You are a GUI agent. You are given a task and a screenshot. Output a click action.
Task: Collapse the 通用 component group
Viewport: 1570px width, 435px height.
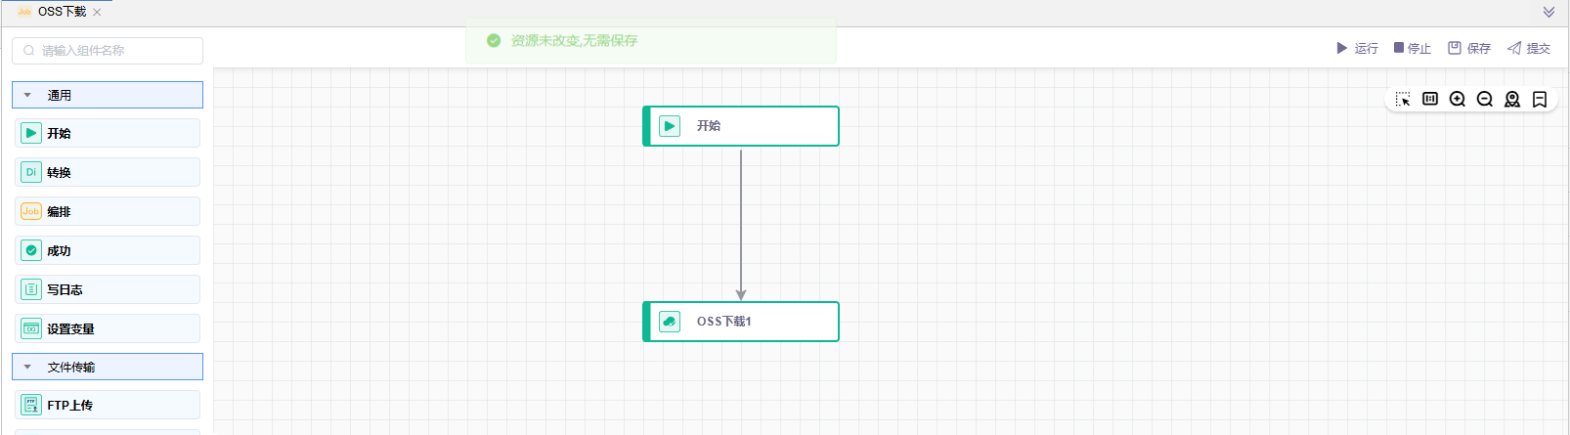coord(27,95)
